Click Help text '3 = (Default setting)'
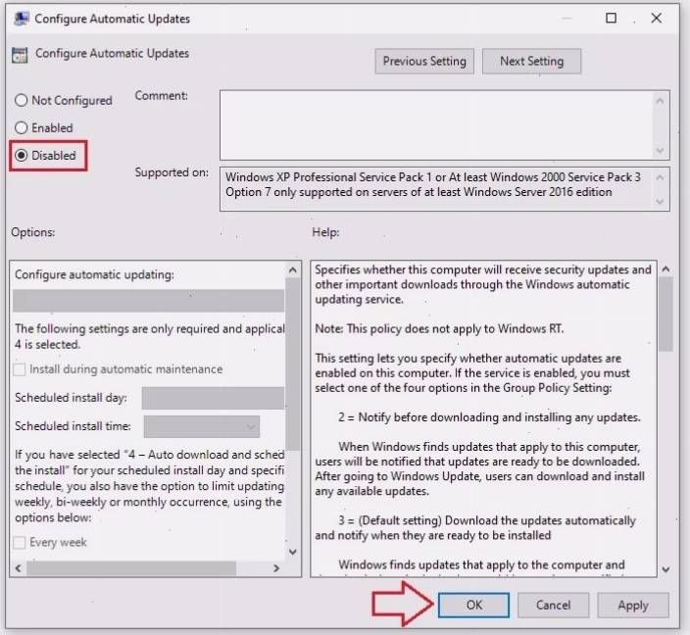This screenshot has width=690, height=635. tap(390, 520)
